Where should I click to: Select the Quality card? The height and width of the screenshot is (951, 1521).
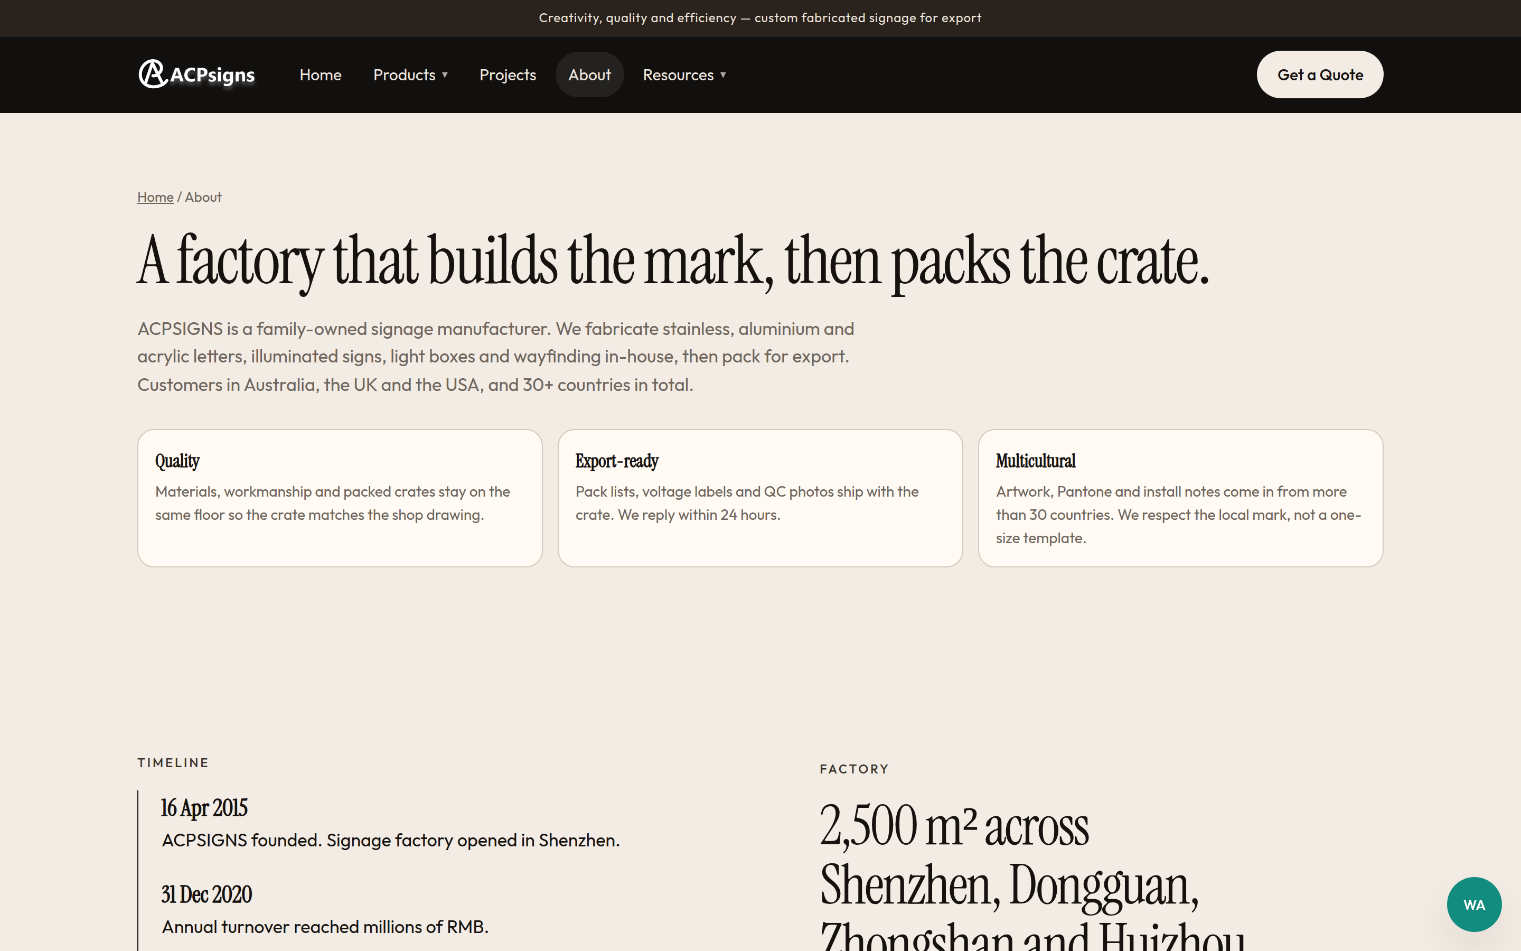tap(340, 498)
